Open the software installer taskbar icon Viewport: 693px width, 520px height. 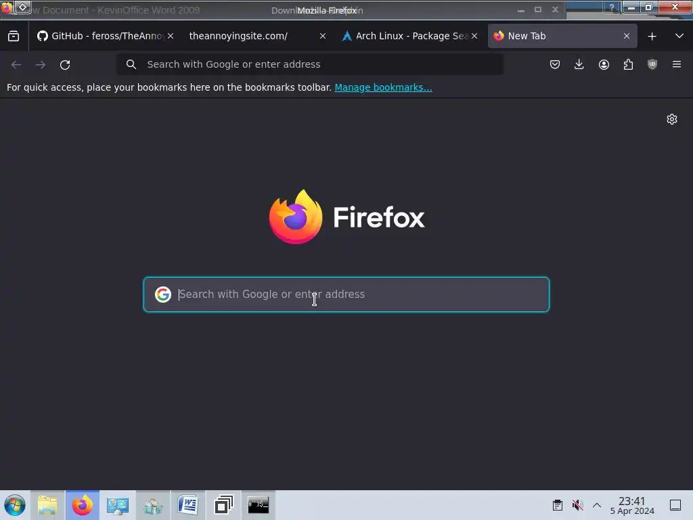point(153,505)
